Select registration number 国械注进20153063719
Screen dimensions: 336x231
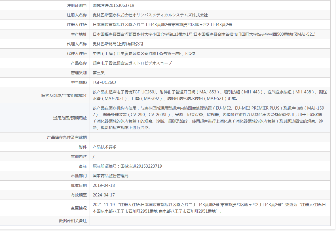click(113, 5)
